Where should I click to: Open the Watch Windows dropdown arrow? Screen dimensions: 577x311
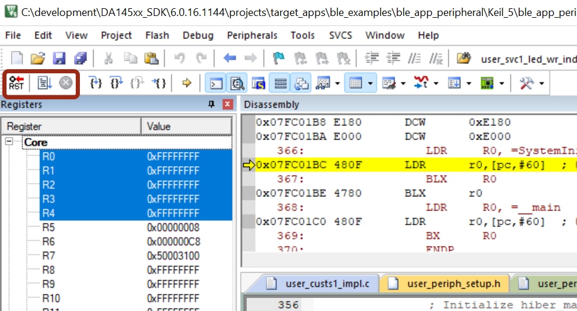(x=337, y=83)
